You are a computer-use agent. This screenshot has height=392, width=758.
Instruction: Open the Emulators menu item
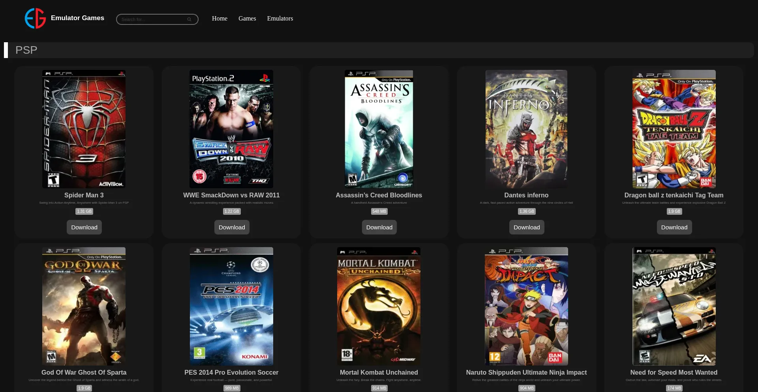point(280,19)
